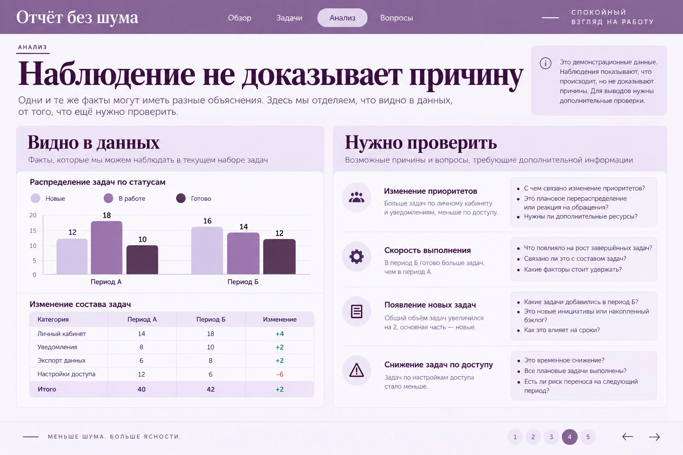The height and width of the screenshot is (455, 683).
Task: Click the Изменение приоритетов heading
Action: [x=430, y=191]
